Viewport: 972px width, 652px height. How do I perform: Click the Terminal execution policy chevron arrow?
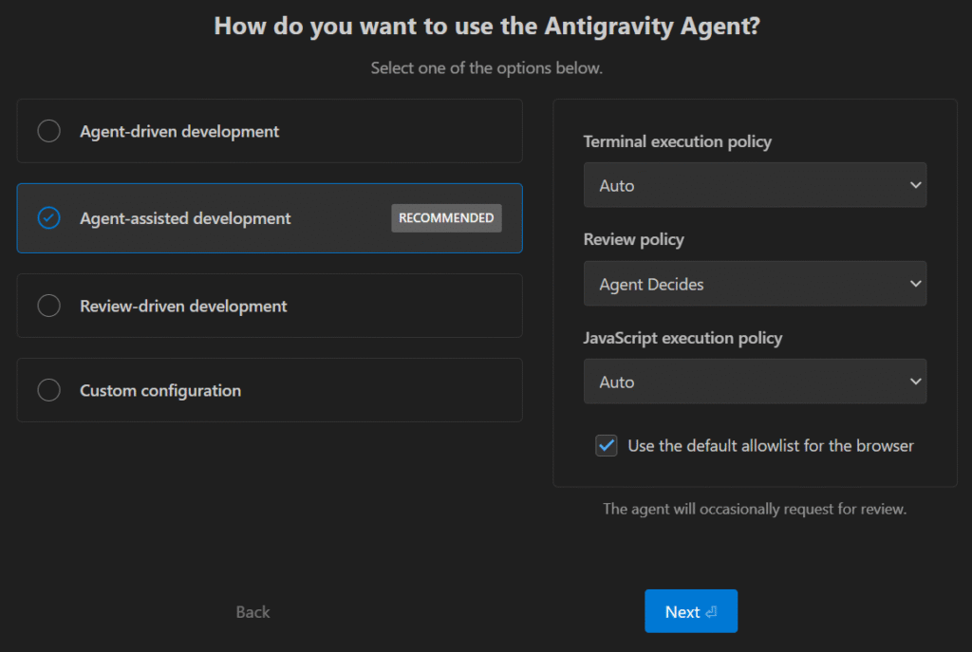(915, 185)
